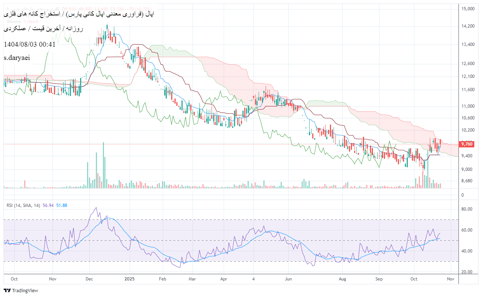Screen dimensions: 482x297
Task: Click the TradingView brand text link
Action: (25, 290)
